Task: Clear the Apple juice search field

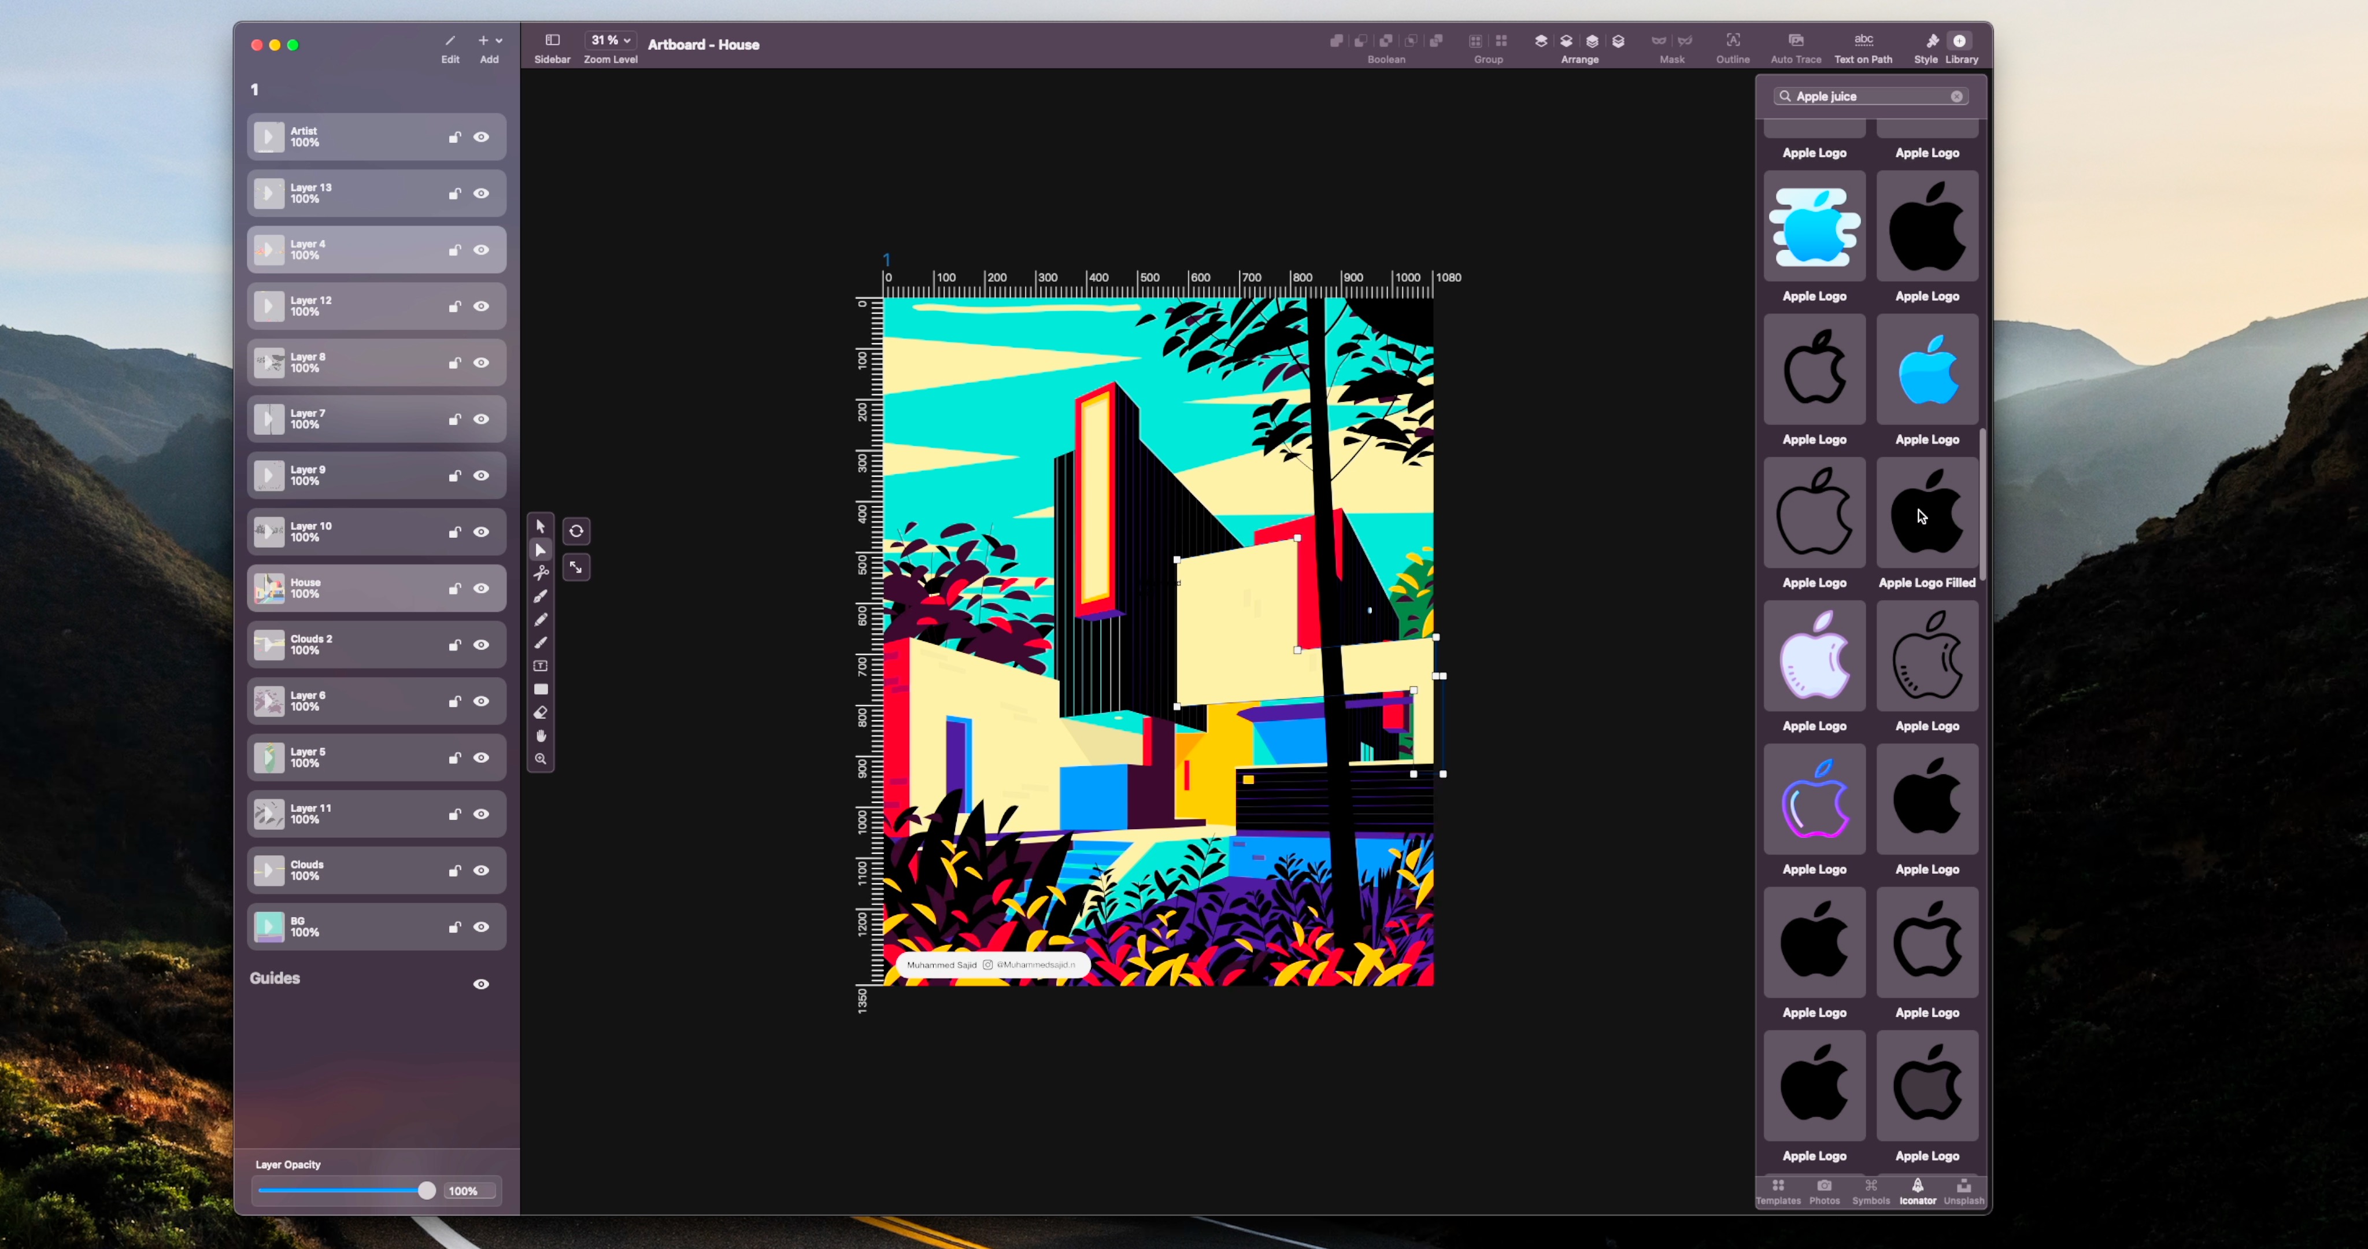Action: tap(1956, 95)
